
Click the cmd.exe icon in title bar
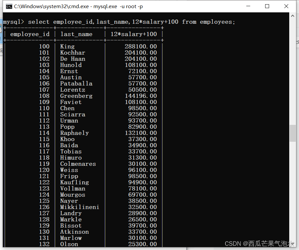click(9, 7)
